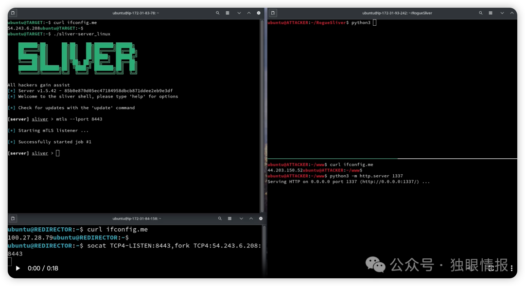Close the ip-172-31-83-78 terminal window

[x=259, y=13]
